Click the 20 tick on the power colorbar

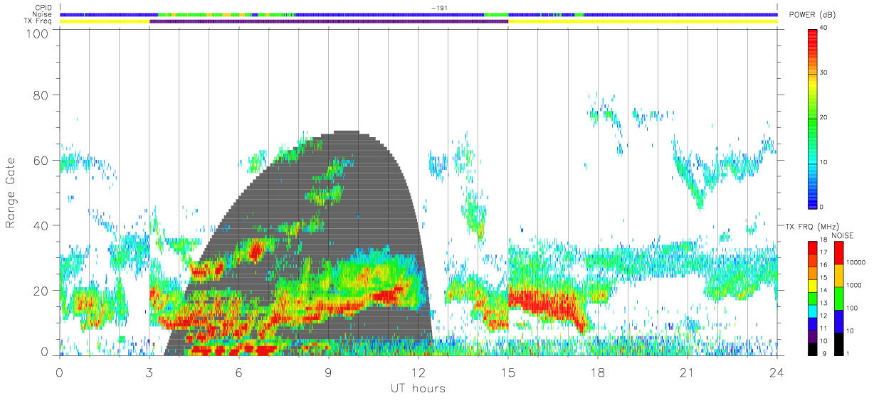[823, 117]
